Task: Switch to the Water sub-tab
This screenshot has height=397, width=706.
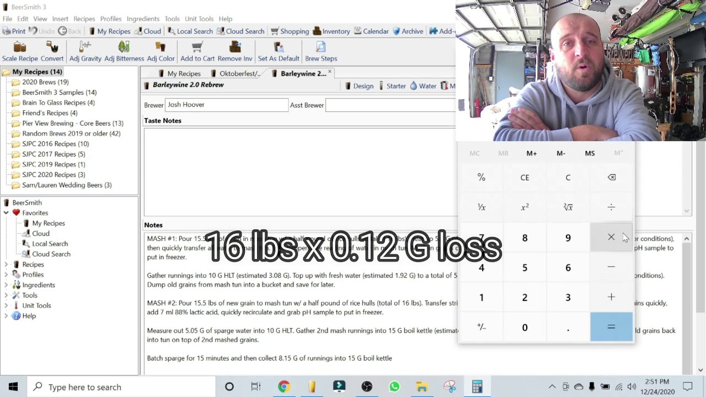Action: pyautogui.click(x=423, y=86)
